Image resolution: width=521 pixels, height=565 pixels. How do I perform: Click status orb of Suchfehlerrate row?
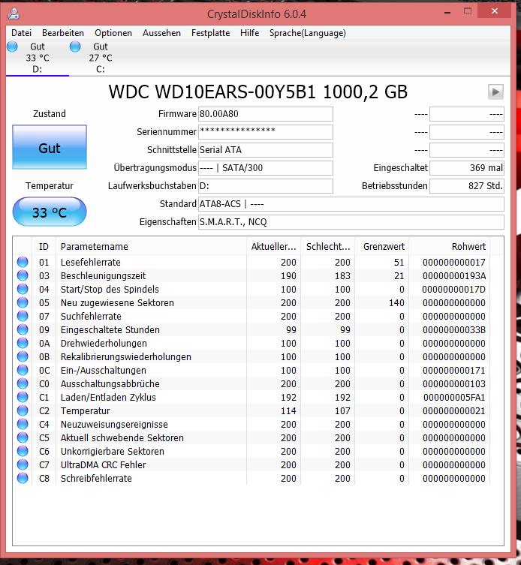click(x=23, y=316)
